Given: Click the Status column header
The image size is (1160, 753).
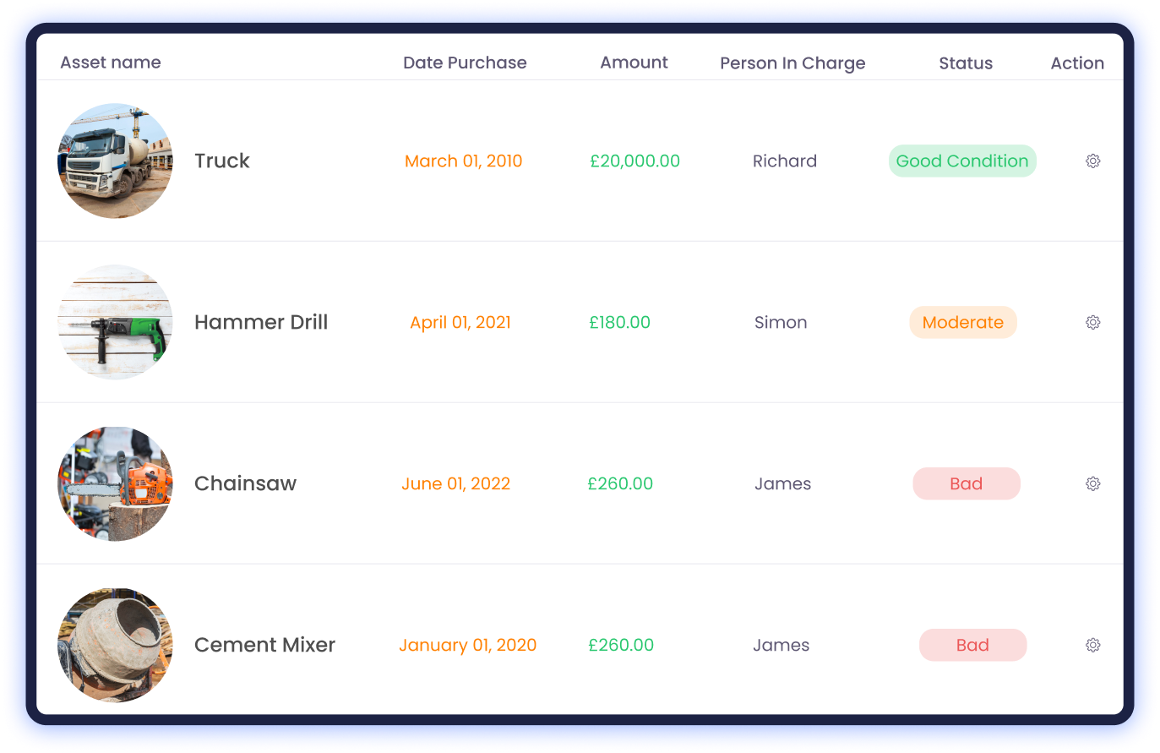Looking at the screenshot, I should coord(966,63).
